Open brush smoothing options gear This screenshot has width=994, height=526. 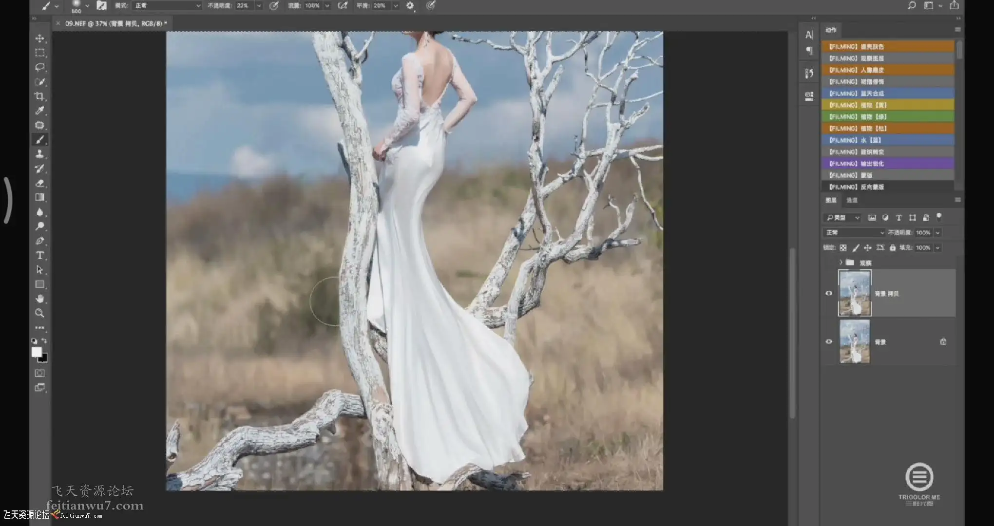coord(410,6)
